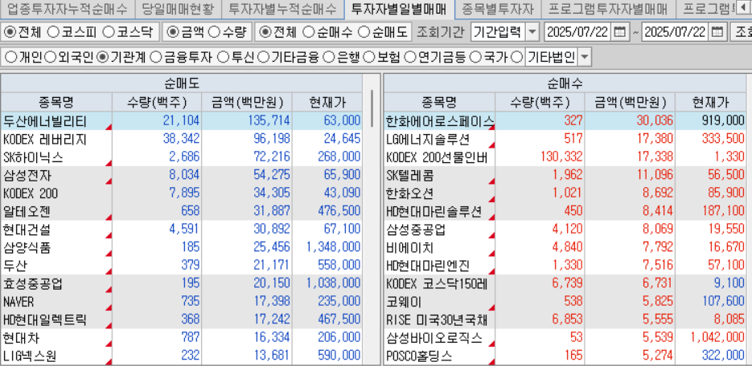Switch to the 투자자별누적순매수 tab

point(282,9)
